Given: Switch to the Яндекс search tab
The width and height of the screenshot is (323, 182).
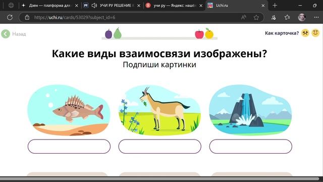Looking at the screenshot, I should coord(174,6).
